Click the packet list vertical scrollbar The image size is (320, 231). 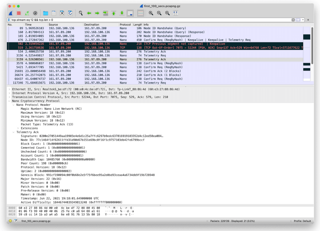[312, 46]
